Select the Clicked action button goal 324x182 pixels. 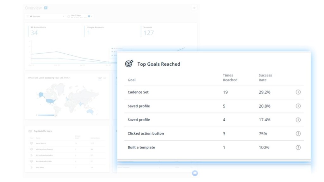pos(146,134)
